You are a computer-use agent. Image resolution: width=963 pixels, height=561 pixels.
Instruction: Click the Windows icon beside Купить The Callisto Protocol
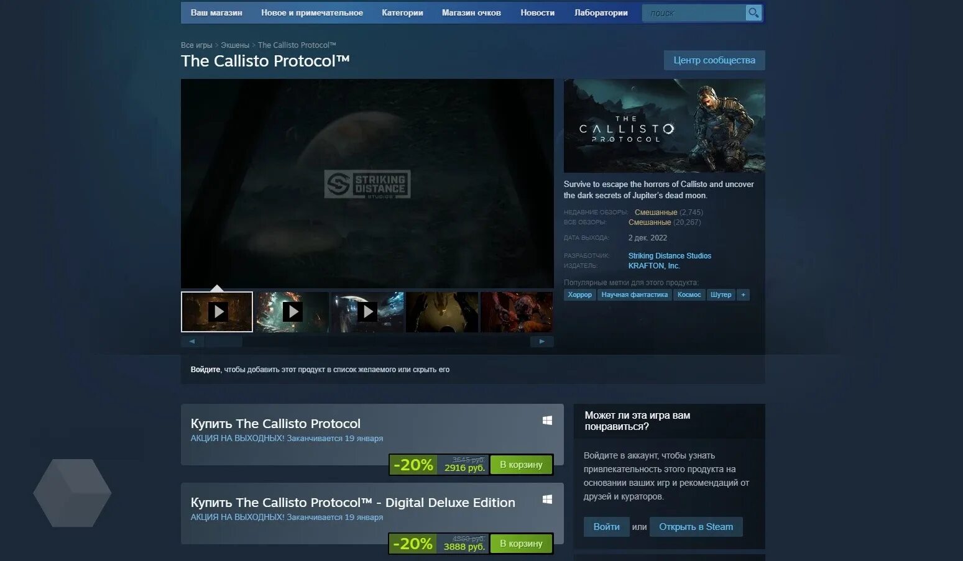tap(547, 421)
